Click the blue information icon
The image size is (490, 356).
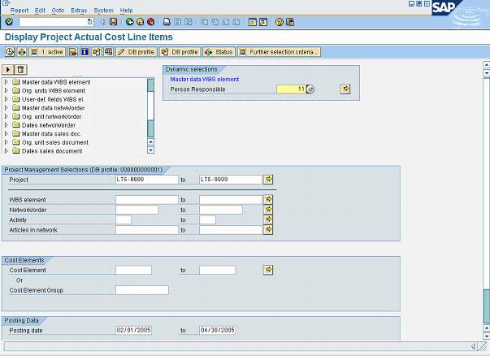(x=85, y=52)
